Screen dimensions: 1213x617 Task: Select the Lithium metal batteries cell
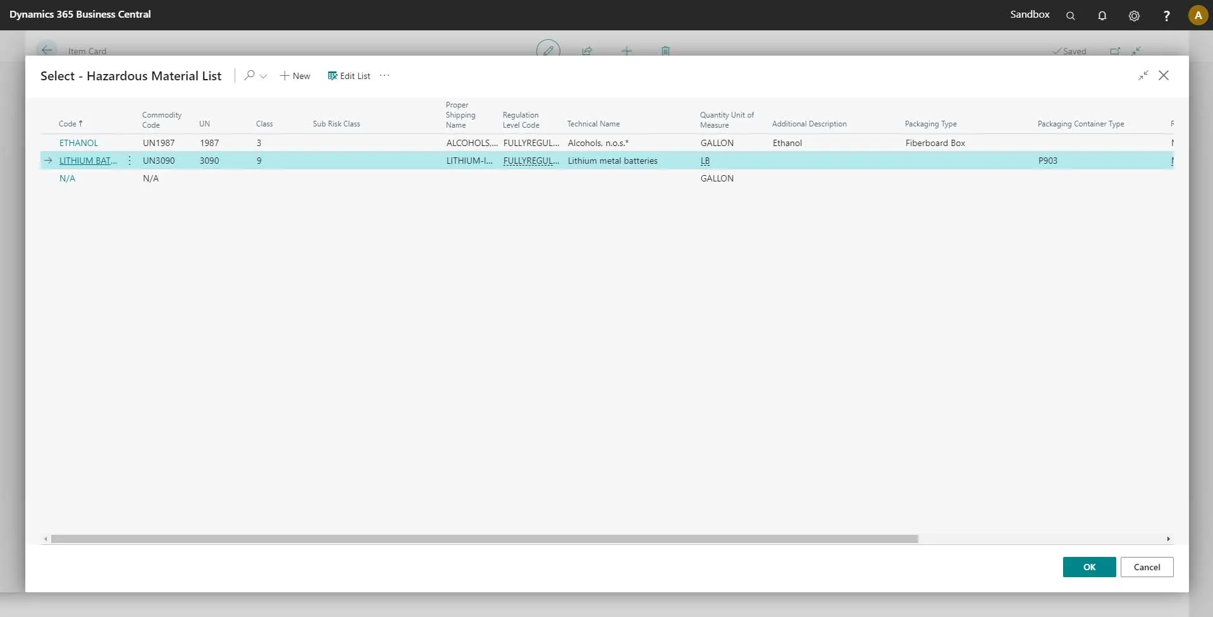click(612, 161)
